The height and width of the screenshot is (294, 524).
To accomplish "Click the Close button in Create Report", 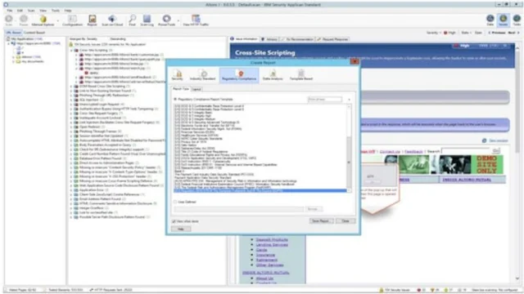I will pyautogui.click(x=346, y=221).
